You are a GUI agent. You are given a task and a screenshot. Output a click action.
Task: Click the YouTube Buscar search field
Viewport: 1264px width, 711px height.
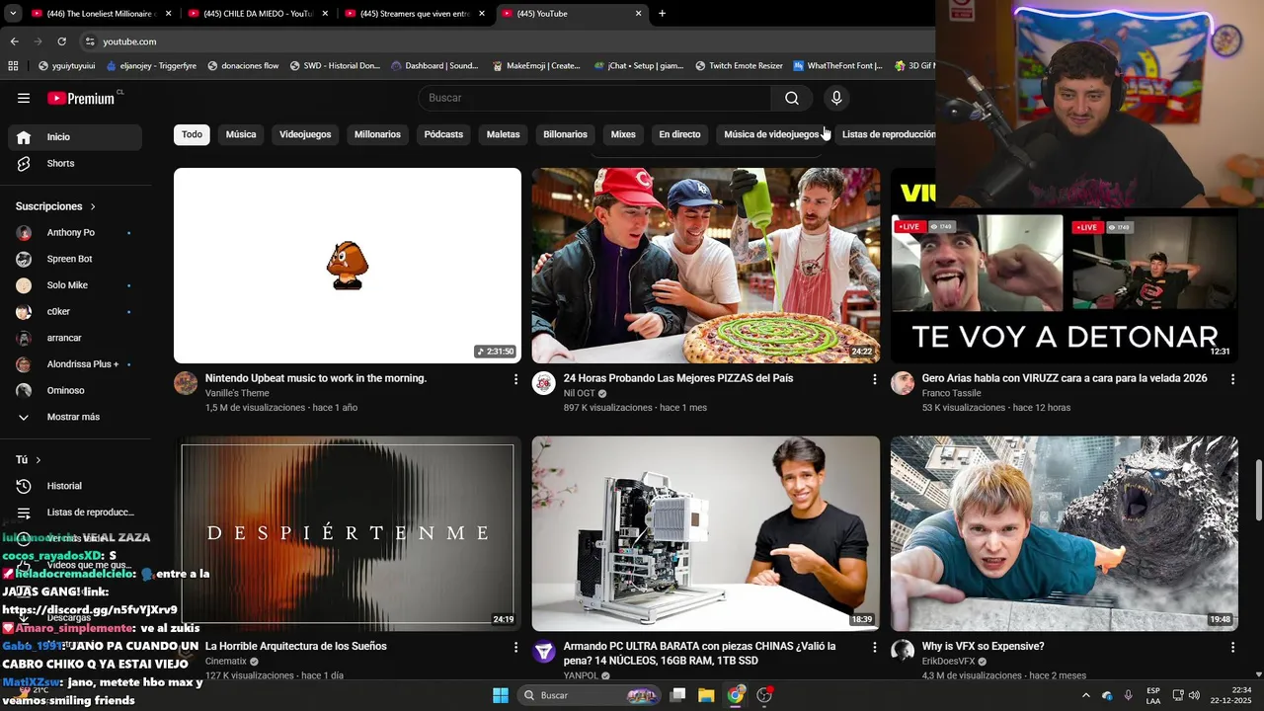594,98
